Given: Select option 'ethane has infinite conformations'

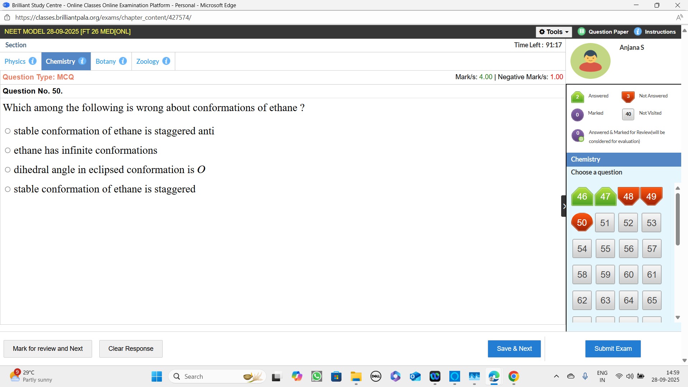Looking at the screenshot, I should (x=8, y=150).
